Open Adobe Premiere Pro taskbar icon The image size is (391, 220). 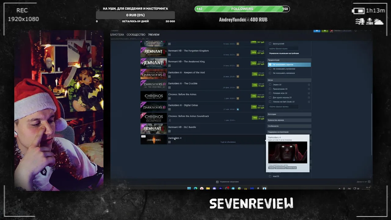[221, 189]
